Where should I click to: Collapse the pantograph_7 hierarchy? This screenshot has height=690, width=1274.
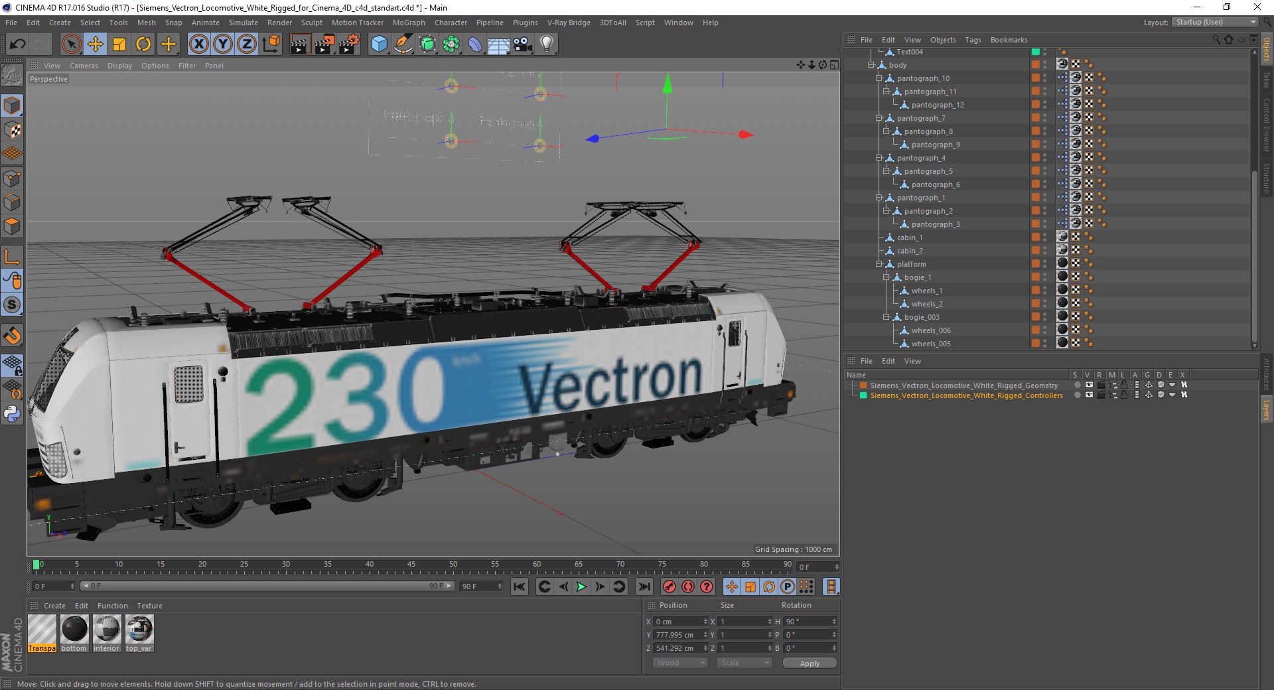[x=879, y=118]
